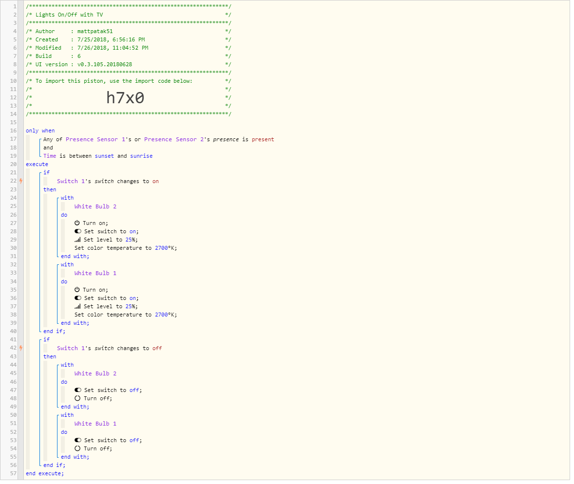Click White Bulb 2 on line 25
The height and width of the screenshot is (484, 574).
pos(96,206)
